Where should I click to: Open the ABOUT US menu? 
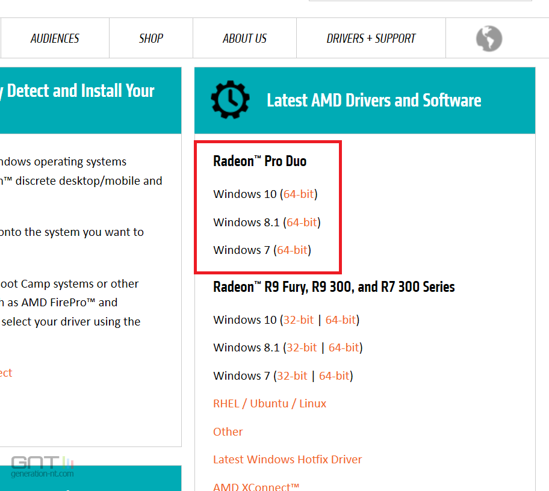245,38
